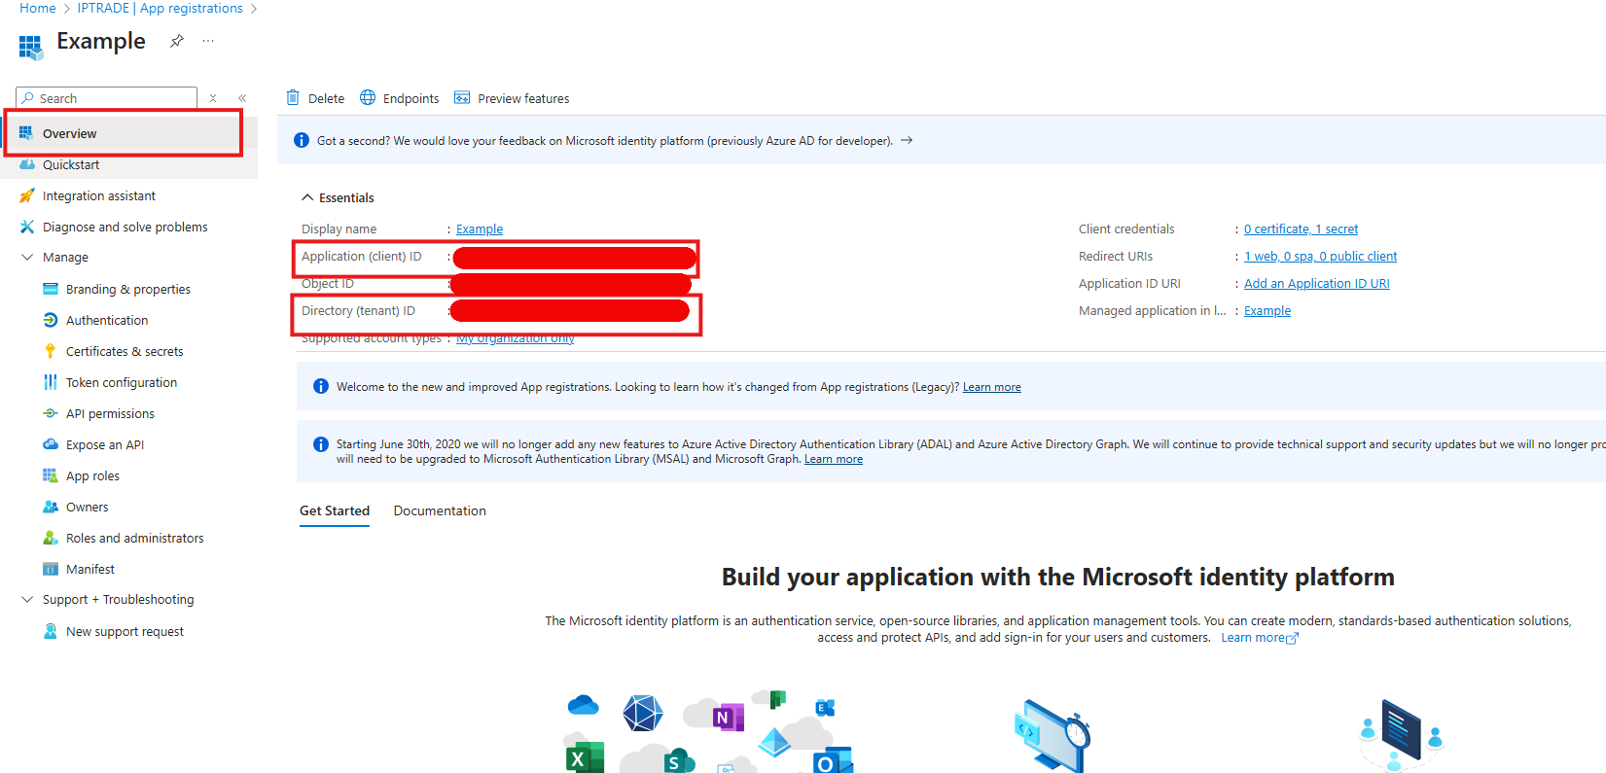Viewport: 1606px width, 773px height.
Task: Collapse the sidebar with double-chevron
Action: tap(242, 98)
